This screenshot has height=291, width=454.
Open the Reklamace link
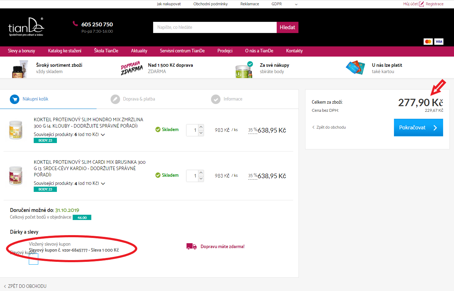(250, 4)
